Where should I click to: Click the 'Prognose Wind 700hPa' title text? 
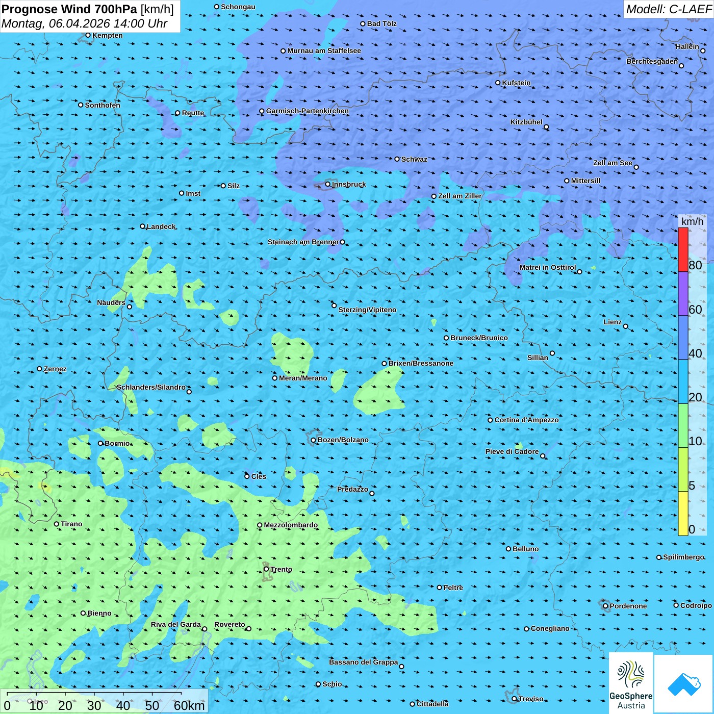[69, 9]
